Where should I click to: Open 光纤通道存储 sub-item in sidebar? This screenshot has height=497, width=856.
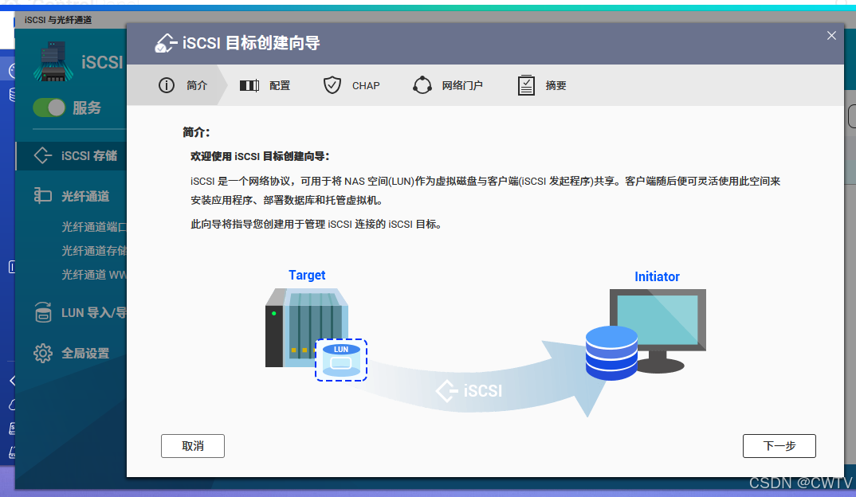tap(93, 250)
